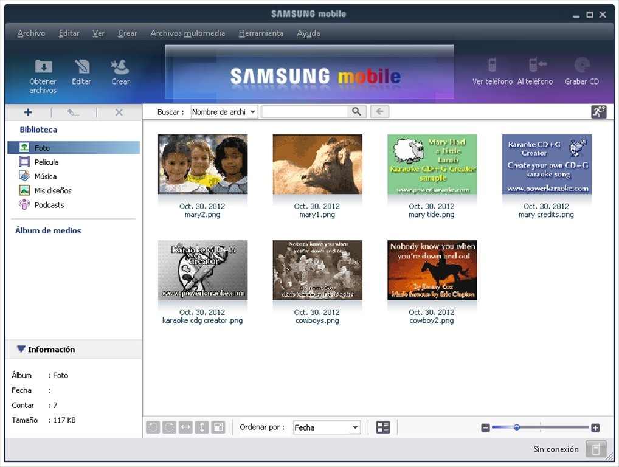Flip image horizontally icon
The width and height of the screenshot is (619, 467).
[185, 427]
